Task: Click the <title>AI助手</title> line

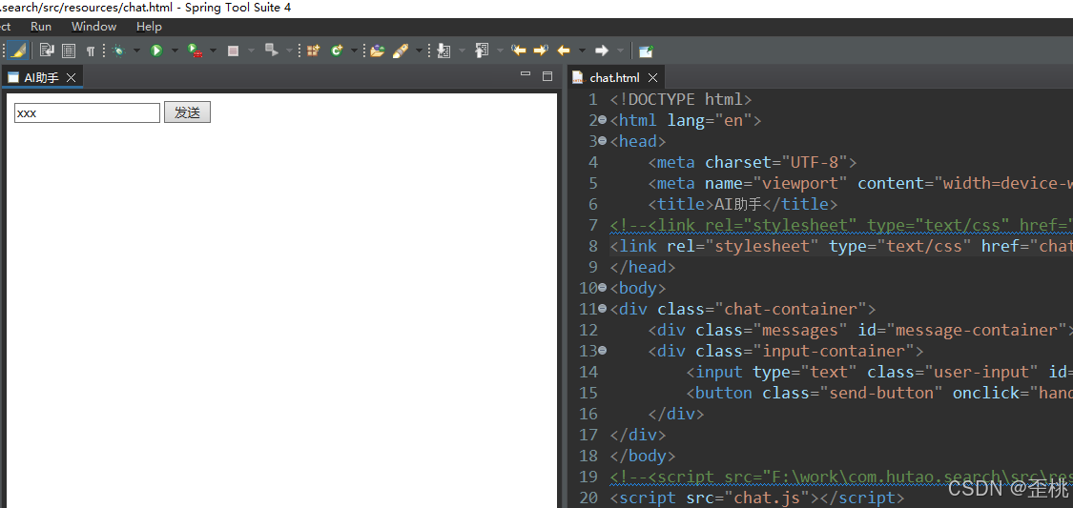Action: (x=742, y=204)
